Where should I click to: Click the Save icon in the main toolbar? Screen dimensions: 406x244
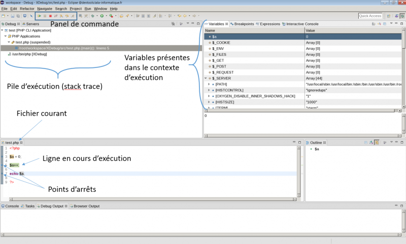tap(13, 16)
